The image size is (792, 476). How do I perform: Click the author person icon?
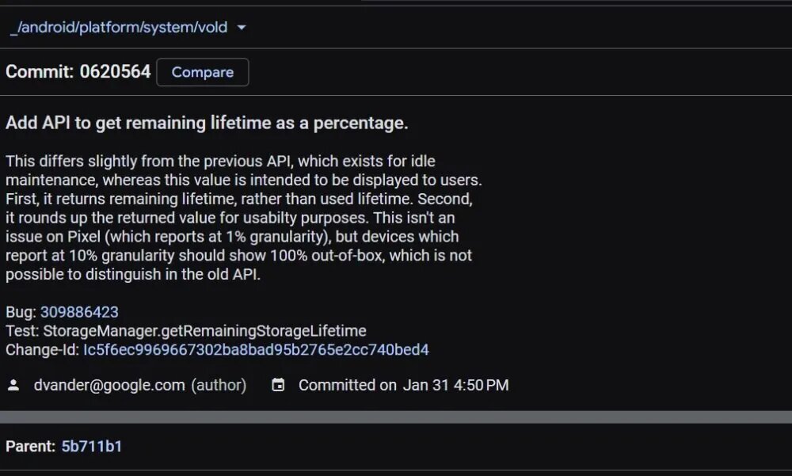click(13, 385)
